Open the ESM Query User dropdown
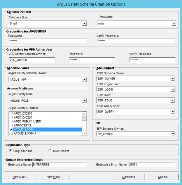This screenshot has width=182, height=185. click(x=173, y=112)
